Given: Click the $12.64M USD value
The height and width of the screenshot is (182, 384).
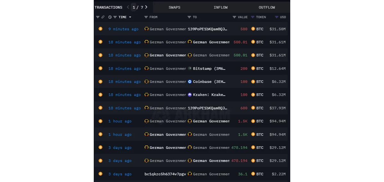Looking at the screenshot, I should point(277,69).
